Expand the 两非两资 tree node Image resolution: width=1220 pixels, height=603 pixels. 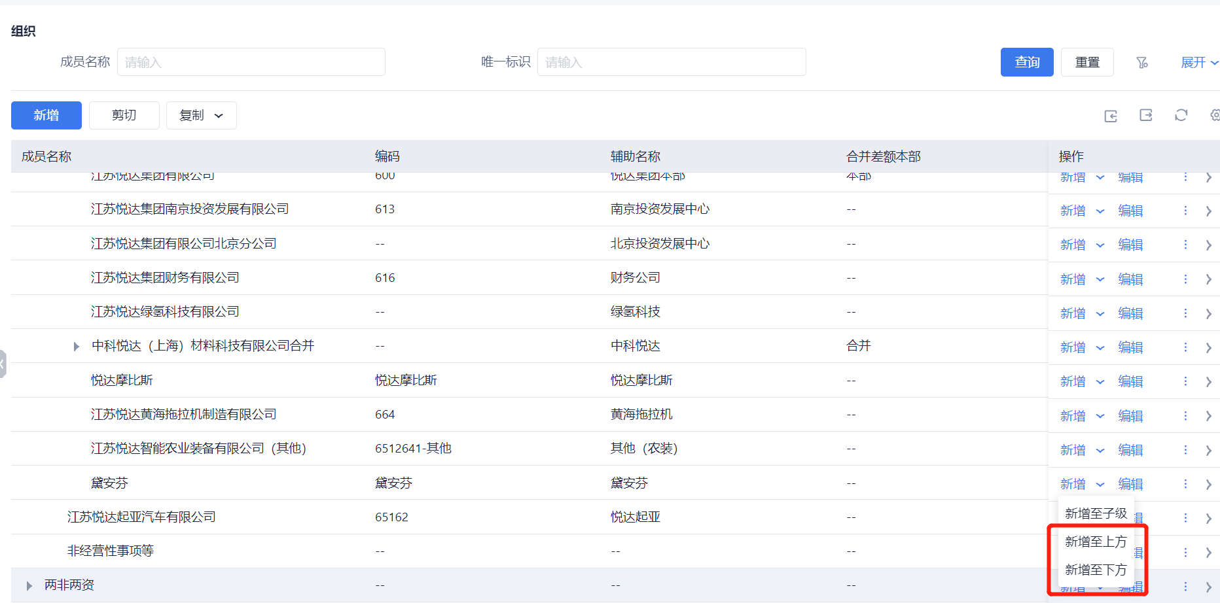(29, 586)
